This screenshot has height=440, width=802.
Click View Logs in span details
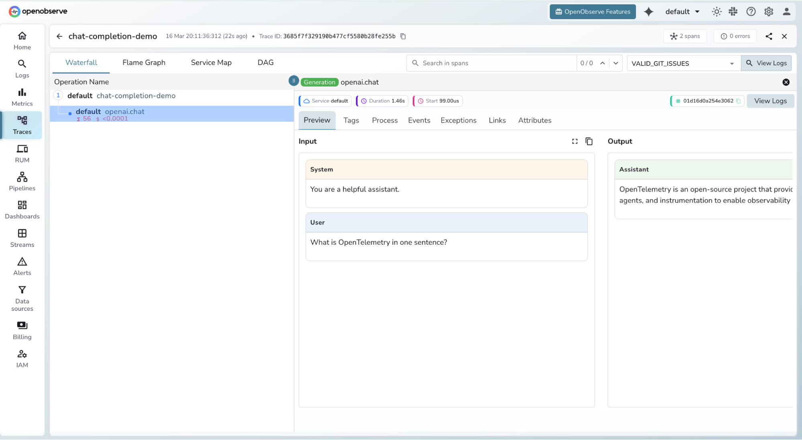770,101
